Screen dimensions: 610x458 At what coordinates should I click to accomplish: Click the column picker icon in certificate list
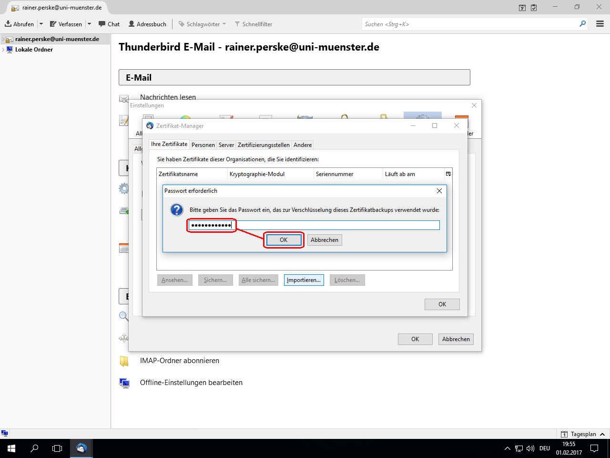click(448, 174)
